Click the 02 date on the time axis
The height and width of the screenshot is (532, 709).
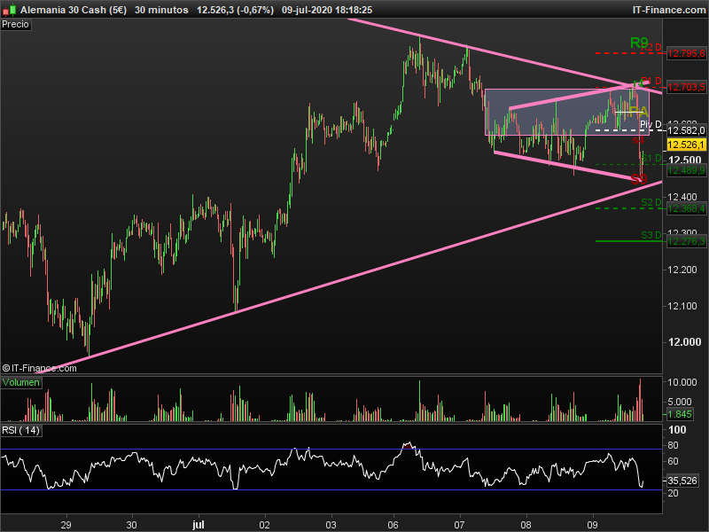tap(264, 525)
